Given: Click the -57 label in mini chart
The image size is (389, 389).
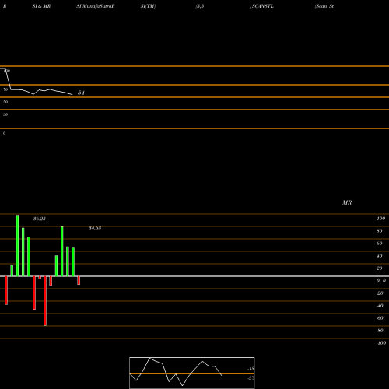Looking at the screenshot, I should 251,378.
